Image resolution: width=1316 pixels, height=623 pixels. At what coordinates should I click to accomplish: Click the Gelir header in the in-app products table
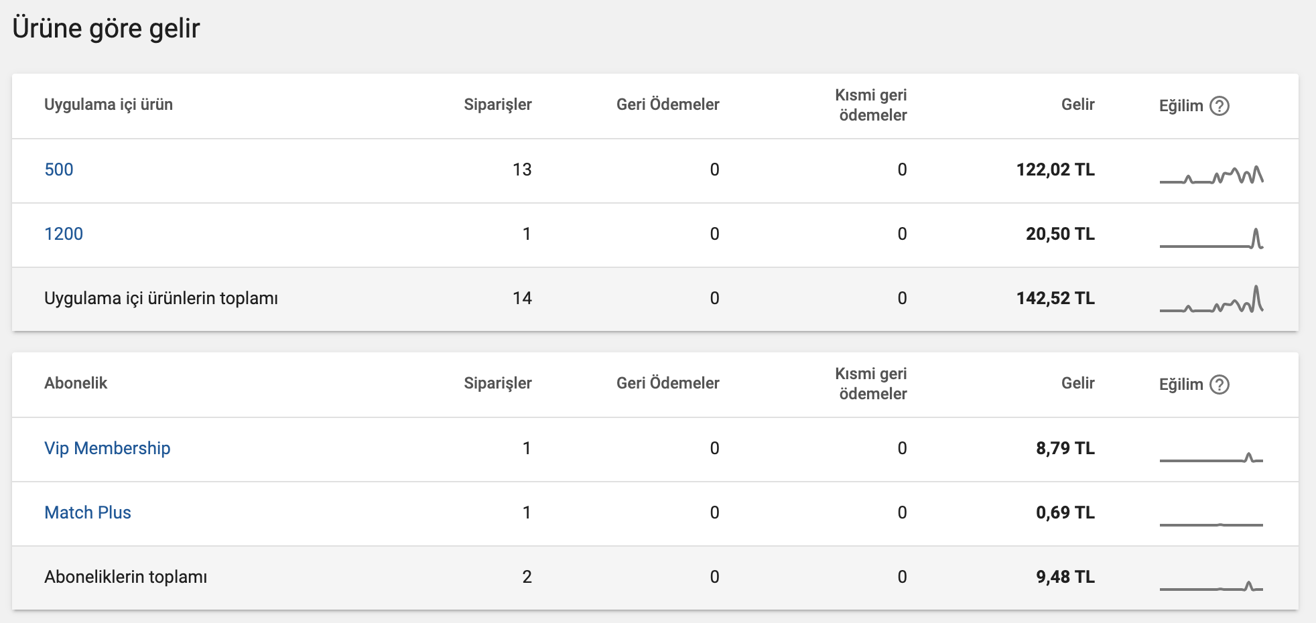click(1078, 105)
